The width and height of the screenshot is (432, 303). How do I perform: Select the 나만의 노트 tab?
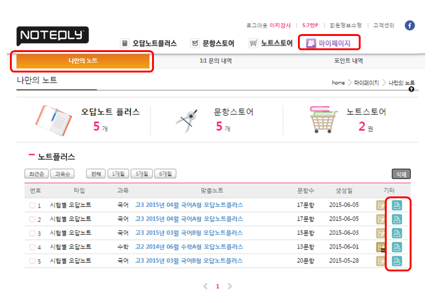[83, 61]
